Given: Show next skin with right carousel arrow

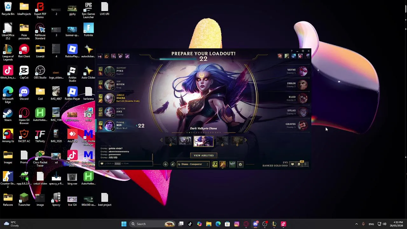Looking at the screenshot, I should point(245,140).
